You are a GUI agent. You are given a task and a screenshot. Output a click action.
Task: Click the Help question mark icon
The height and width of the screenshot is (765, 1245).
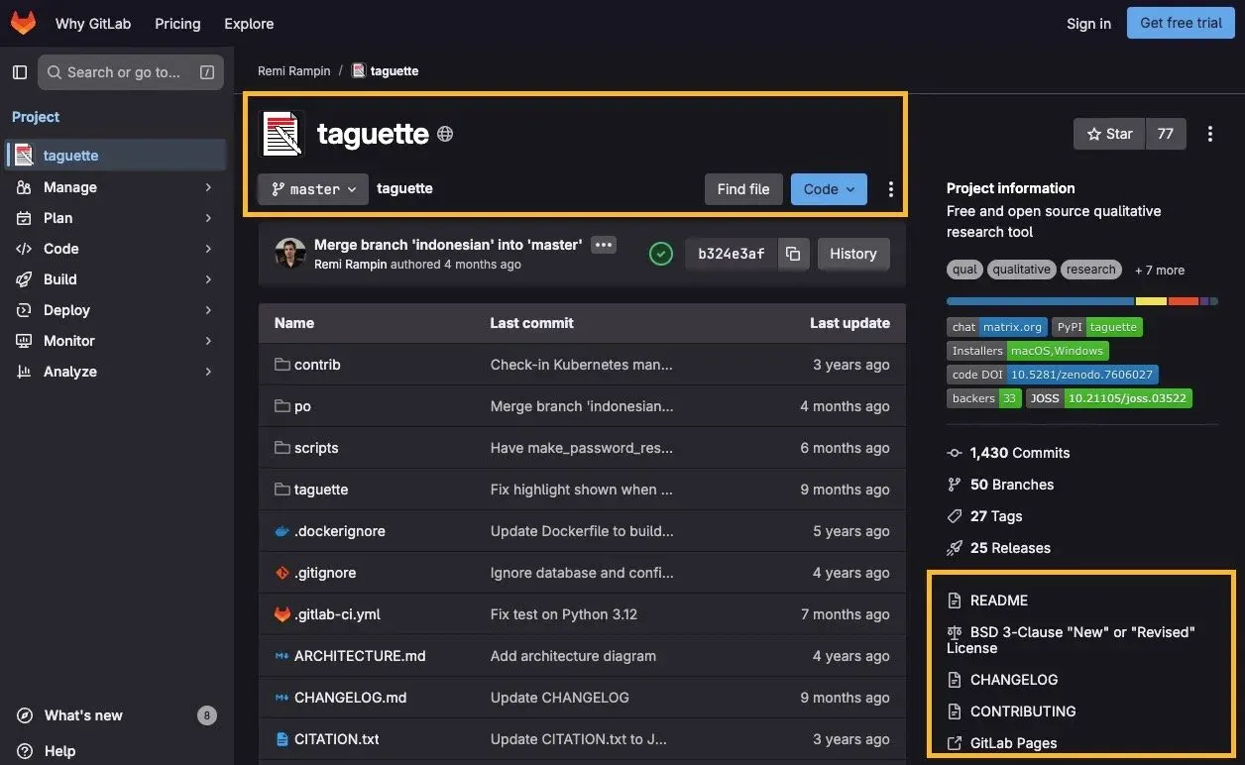pyautogui.click(x=25, y=751)
